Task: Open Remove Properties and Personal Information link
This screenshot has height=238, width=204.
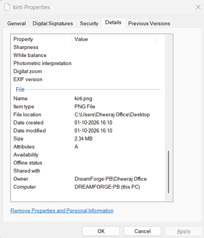Action: [x=62, y=210]
